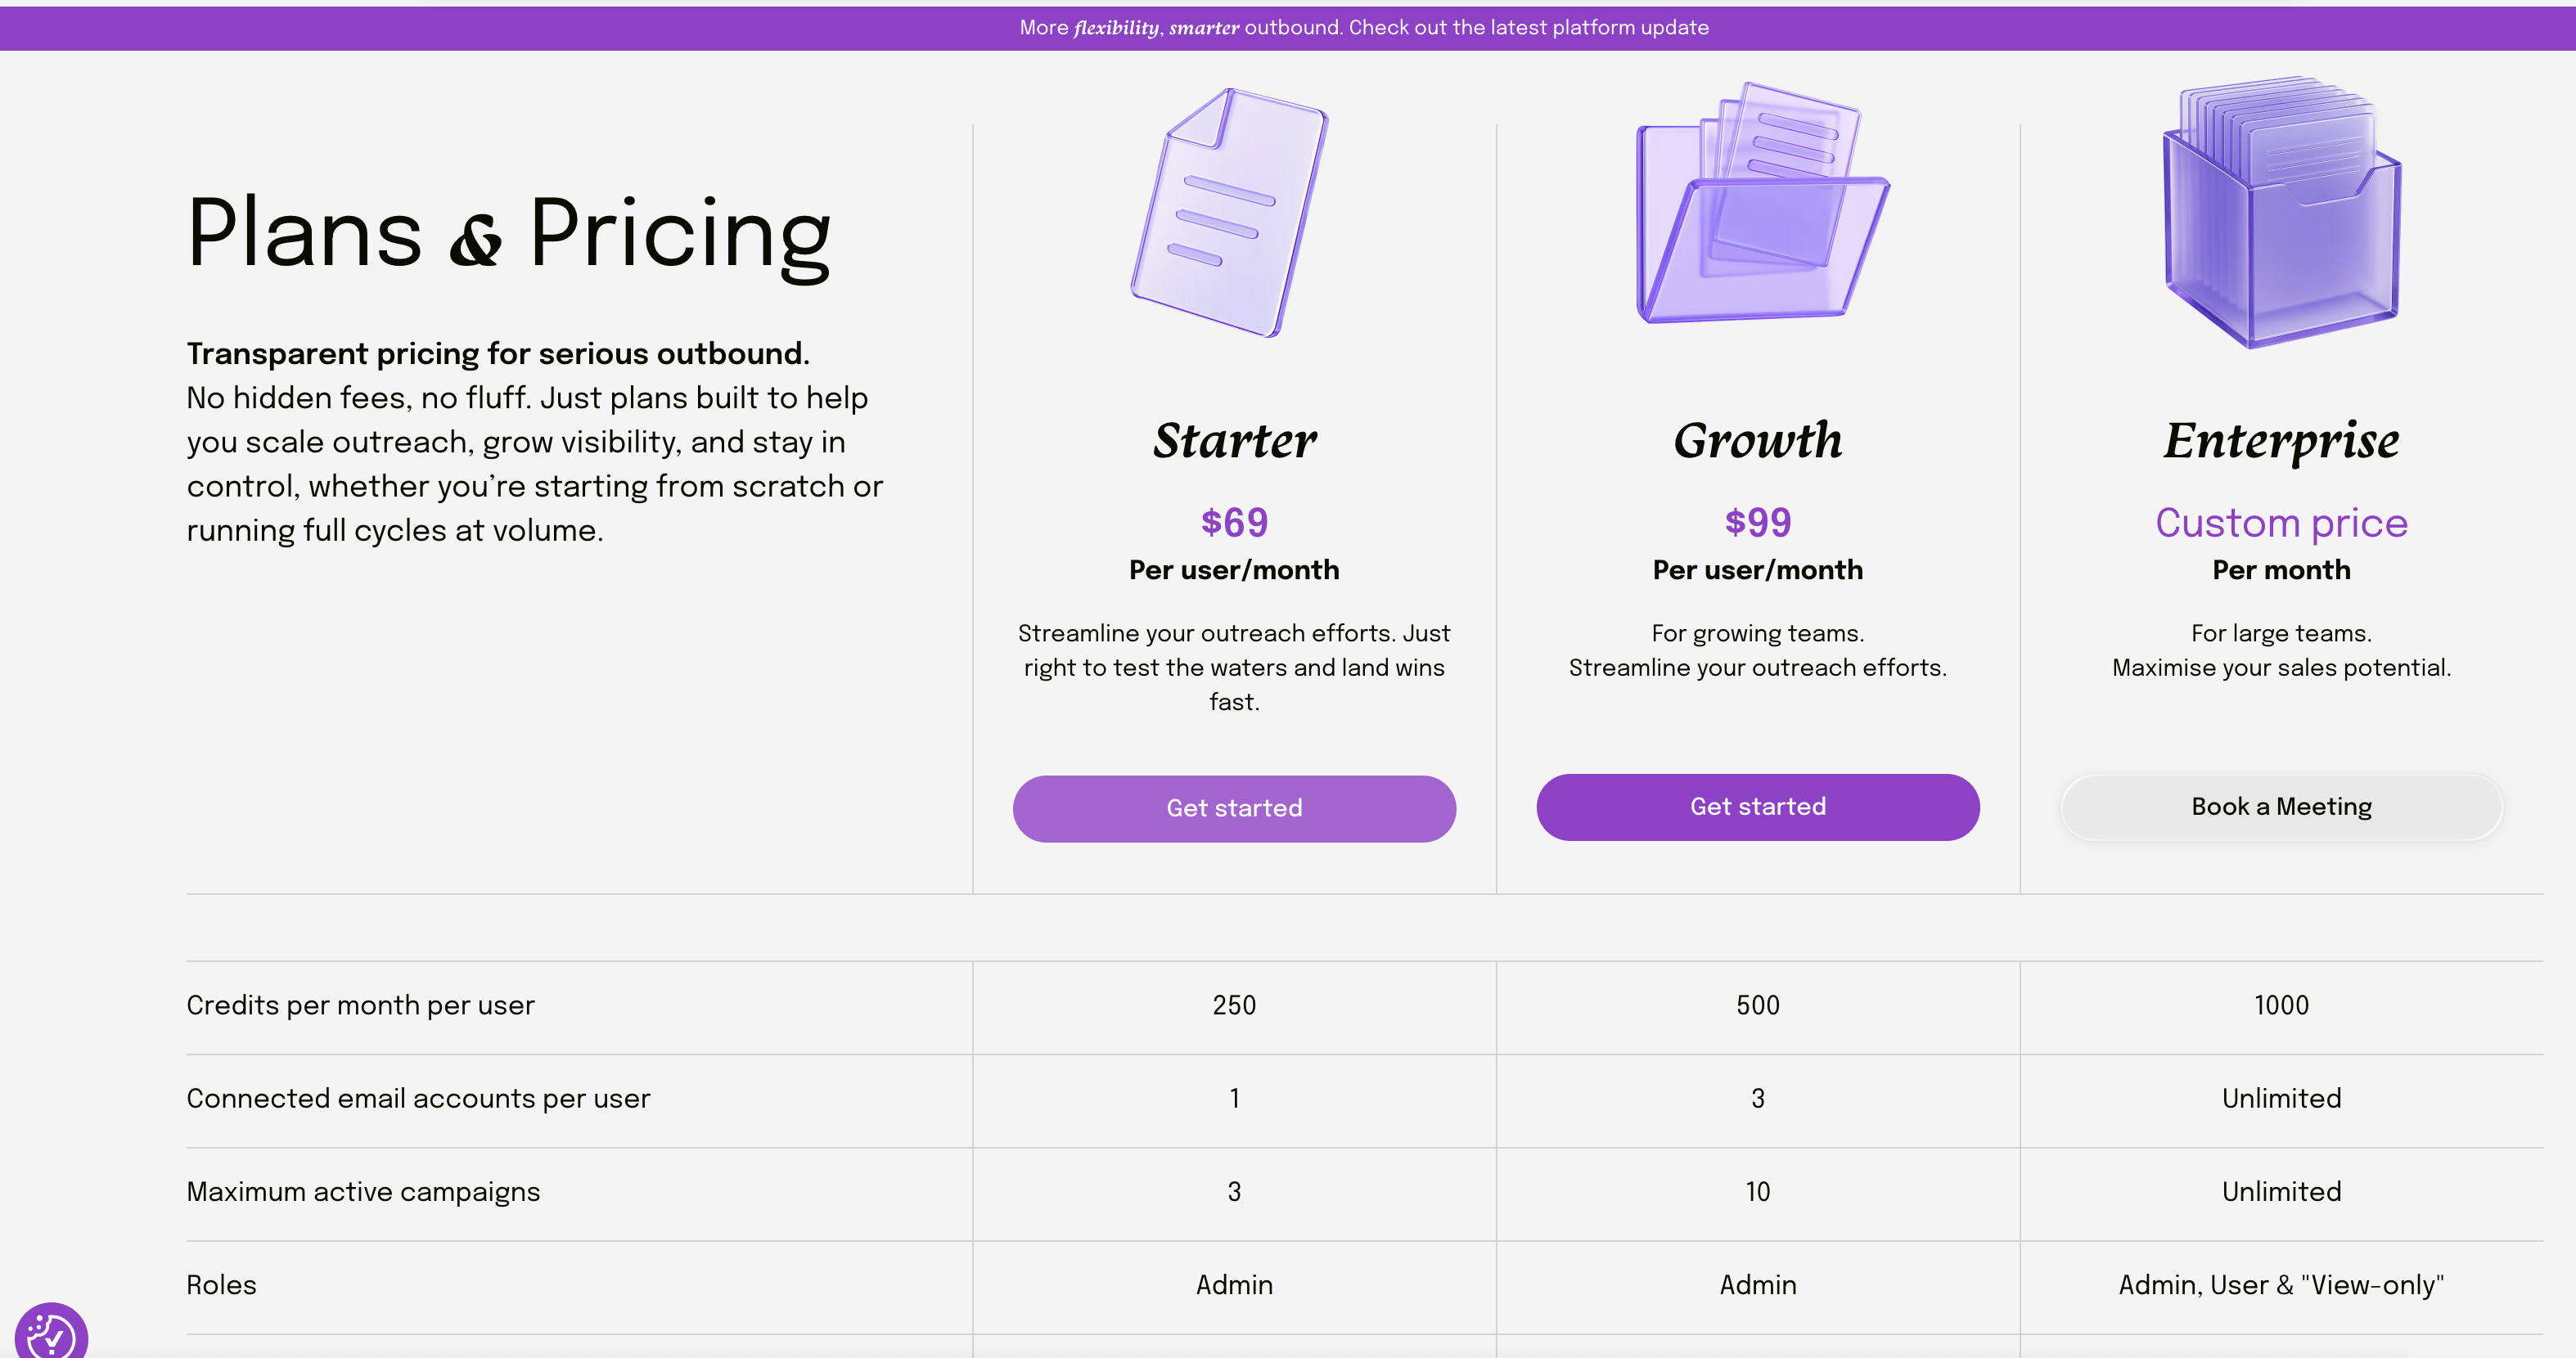This screenshot has height=1358, width=2576.
Task: Open the cookie preferences icon
Action: tap(51, 1334)
